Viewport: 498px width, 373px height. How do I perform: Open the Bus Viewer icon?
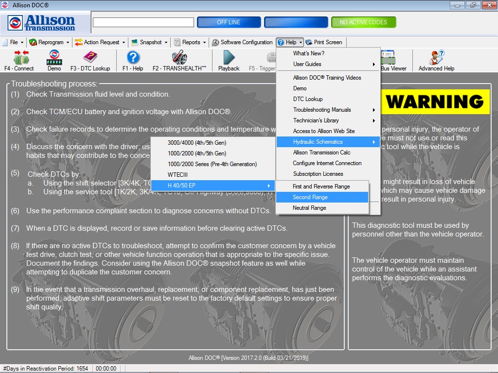(388, 57)
